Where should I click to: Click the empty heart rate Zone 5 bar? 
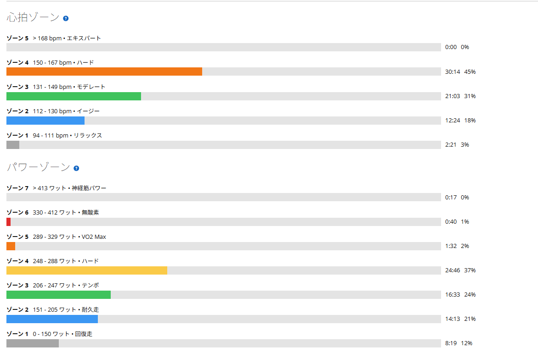224,47
